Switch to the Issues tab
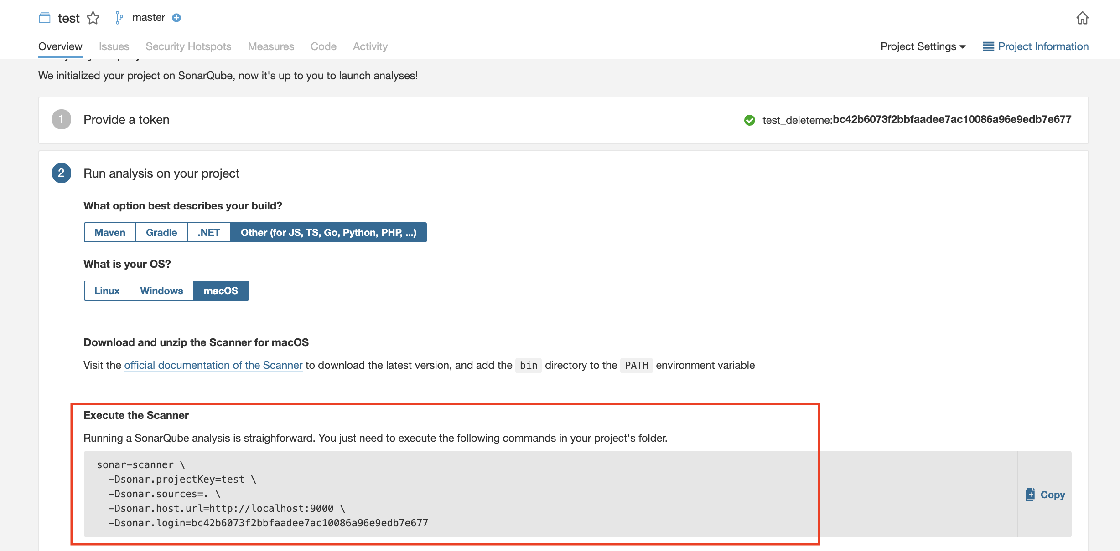 click(x=114, y=46)
